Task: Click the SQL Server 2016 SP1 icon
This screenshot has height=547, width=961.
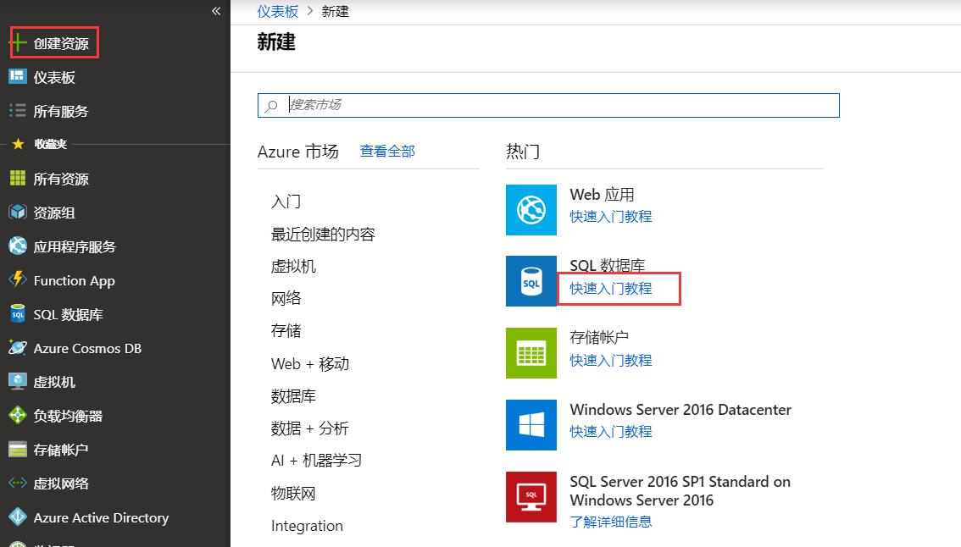Action: pyautogui.click(x=530, y=497)
